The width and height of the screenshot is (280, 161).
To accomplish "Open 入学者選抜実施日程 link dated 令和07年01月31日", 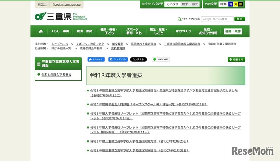I will [x=140, y=150].
